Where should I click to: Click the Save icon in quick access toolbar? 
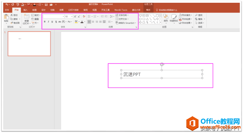pos(46,5)
